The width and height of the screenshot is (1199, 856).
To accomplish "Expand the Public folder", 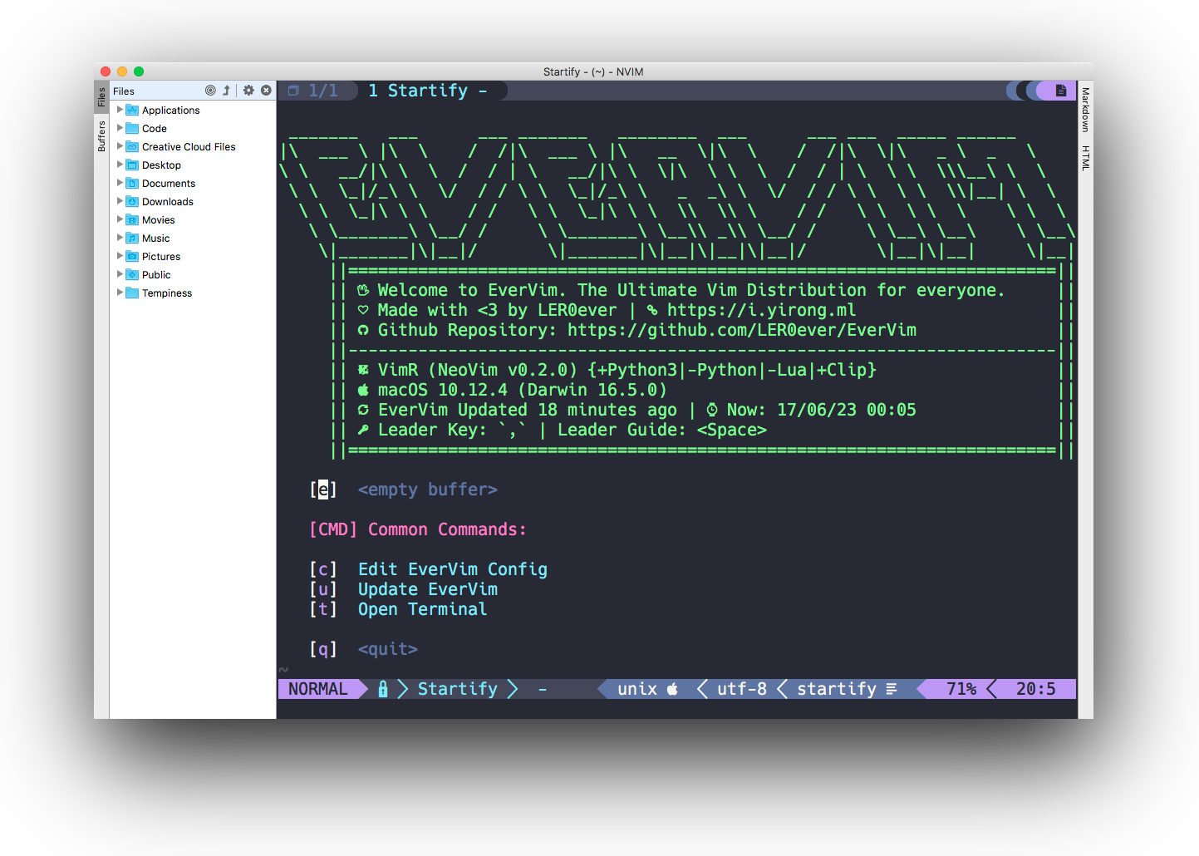I will [120, 273].
